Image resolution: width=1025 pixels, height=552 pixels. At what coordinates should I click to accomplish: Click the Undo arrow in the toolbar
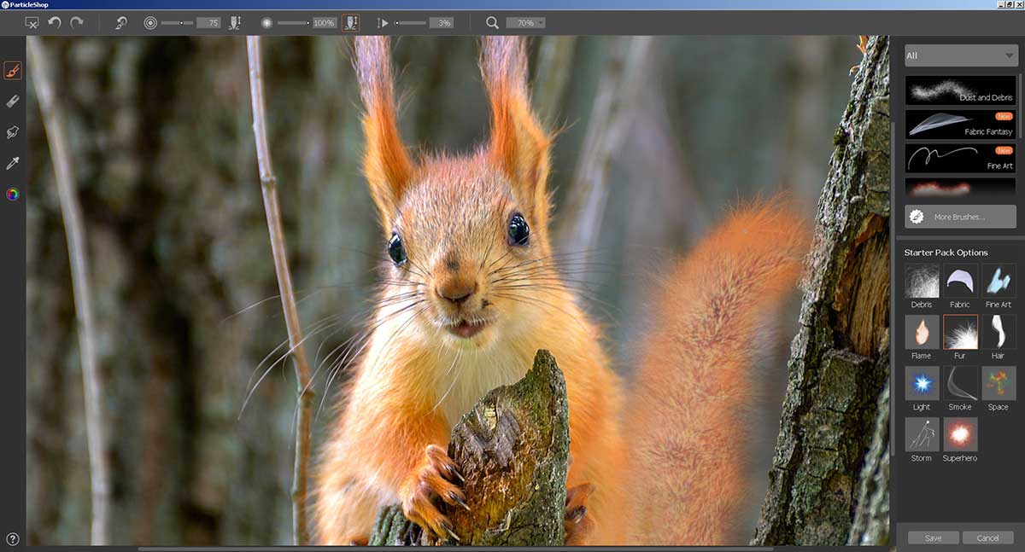click(55, 23)
